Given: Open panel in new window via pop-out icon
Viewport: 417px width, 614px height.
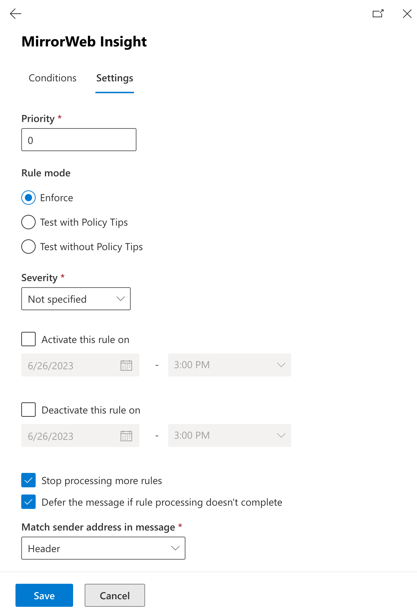Looking at the screenshot, I should pos(378,14).
